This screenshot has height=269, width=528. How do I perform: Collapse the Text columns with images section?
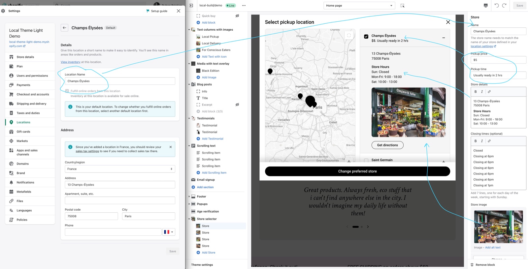coord(189,30)
